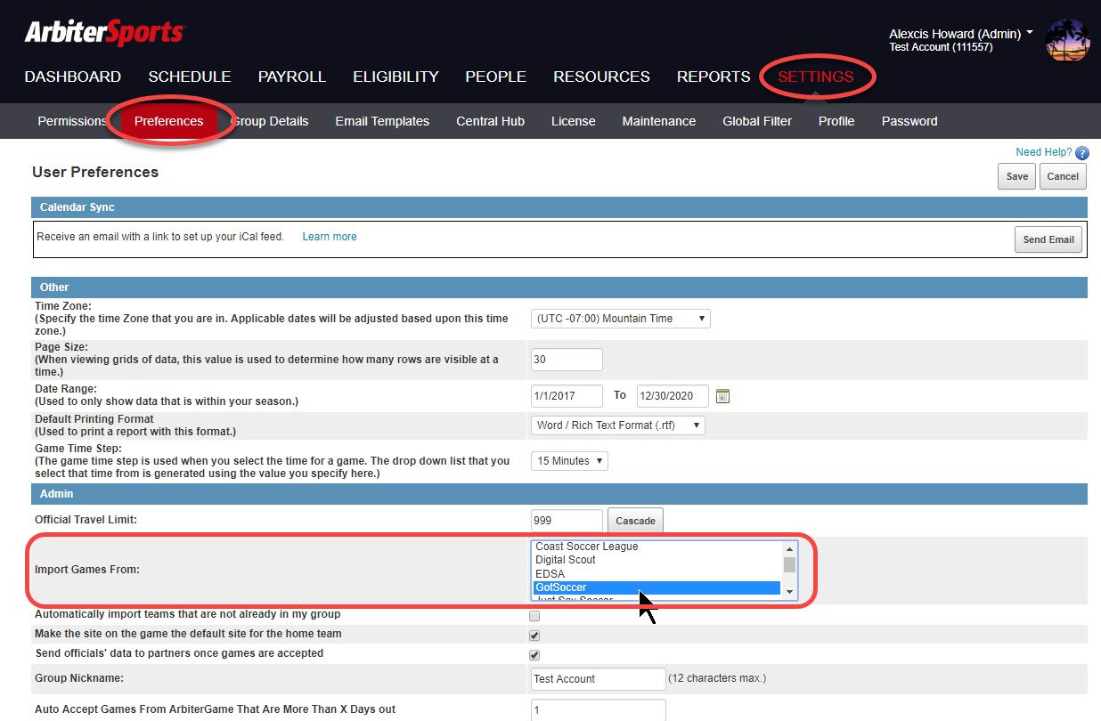The width and height of the screenshot is (1101, 721).
Task: Open the DASHBOARD menu
Action: [x=73, y=77]
